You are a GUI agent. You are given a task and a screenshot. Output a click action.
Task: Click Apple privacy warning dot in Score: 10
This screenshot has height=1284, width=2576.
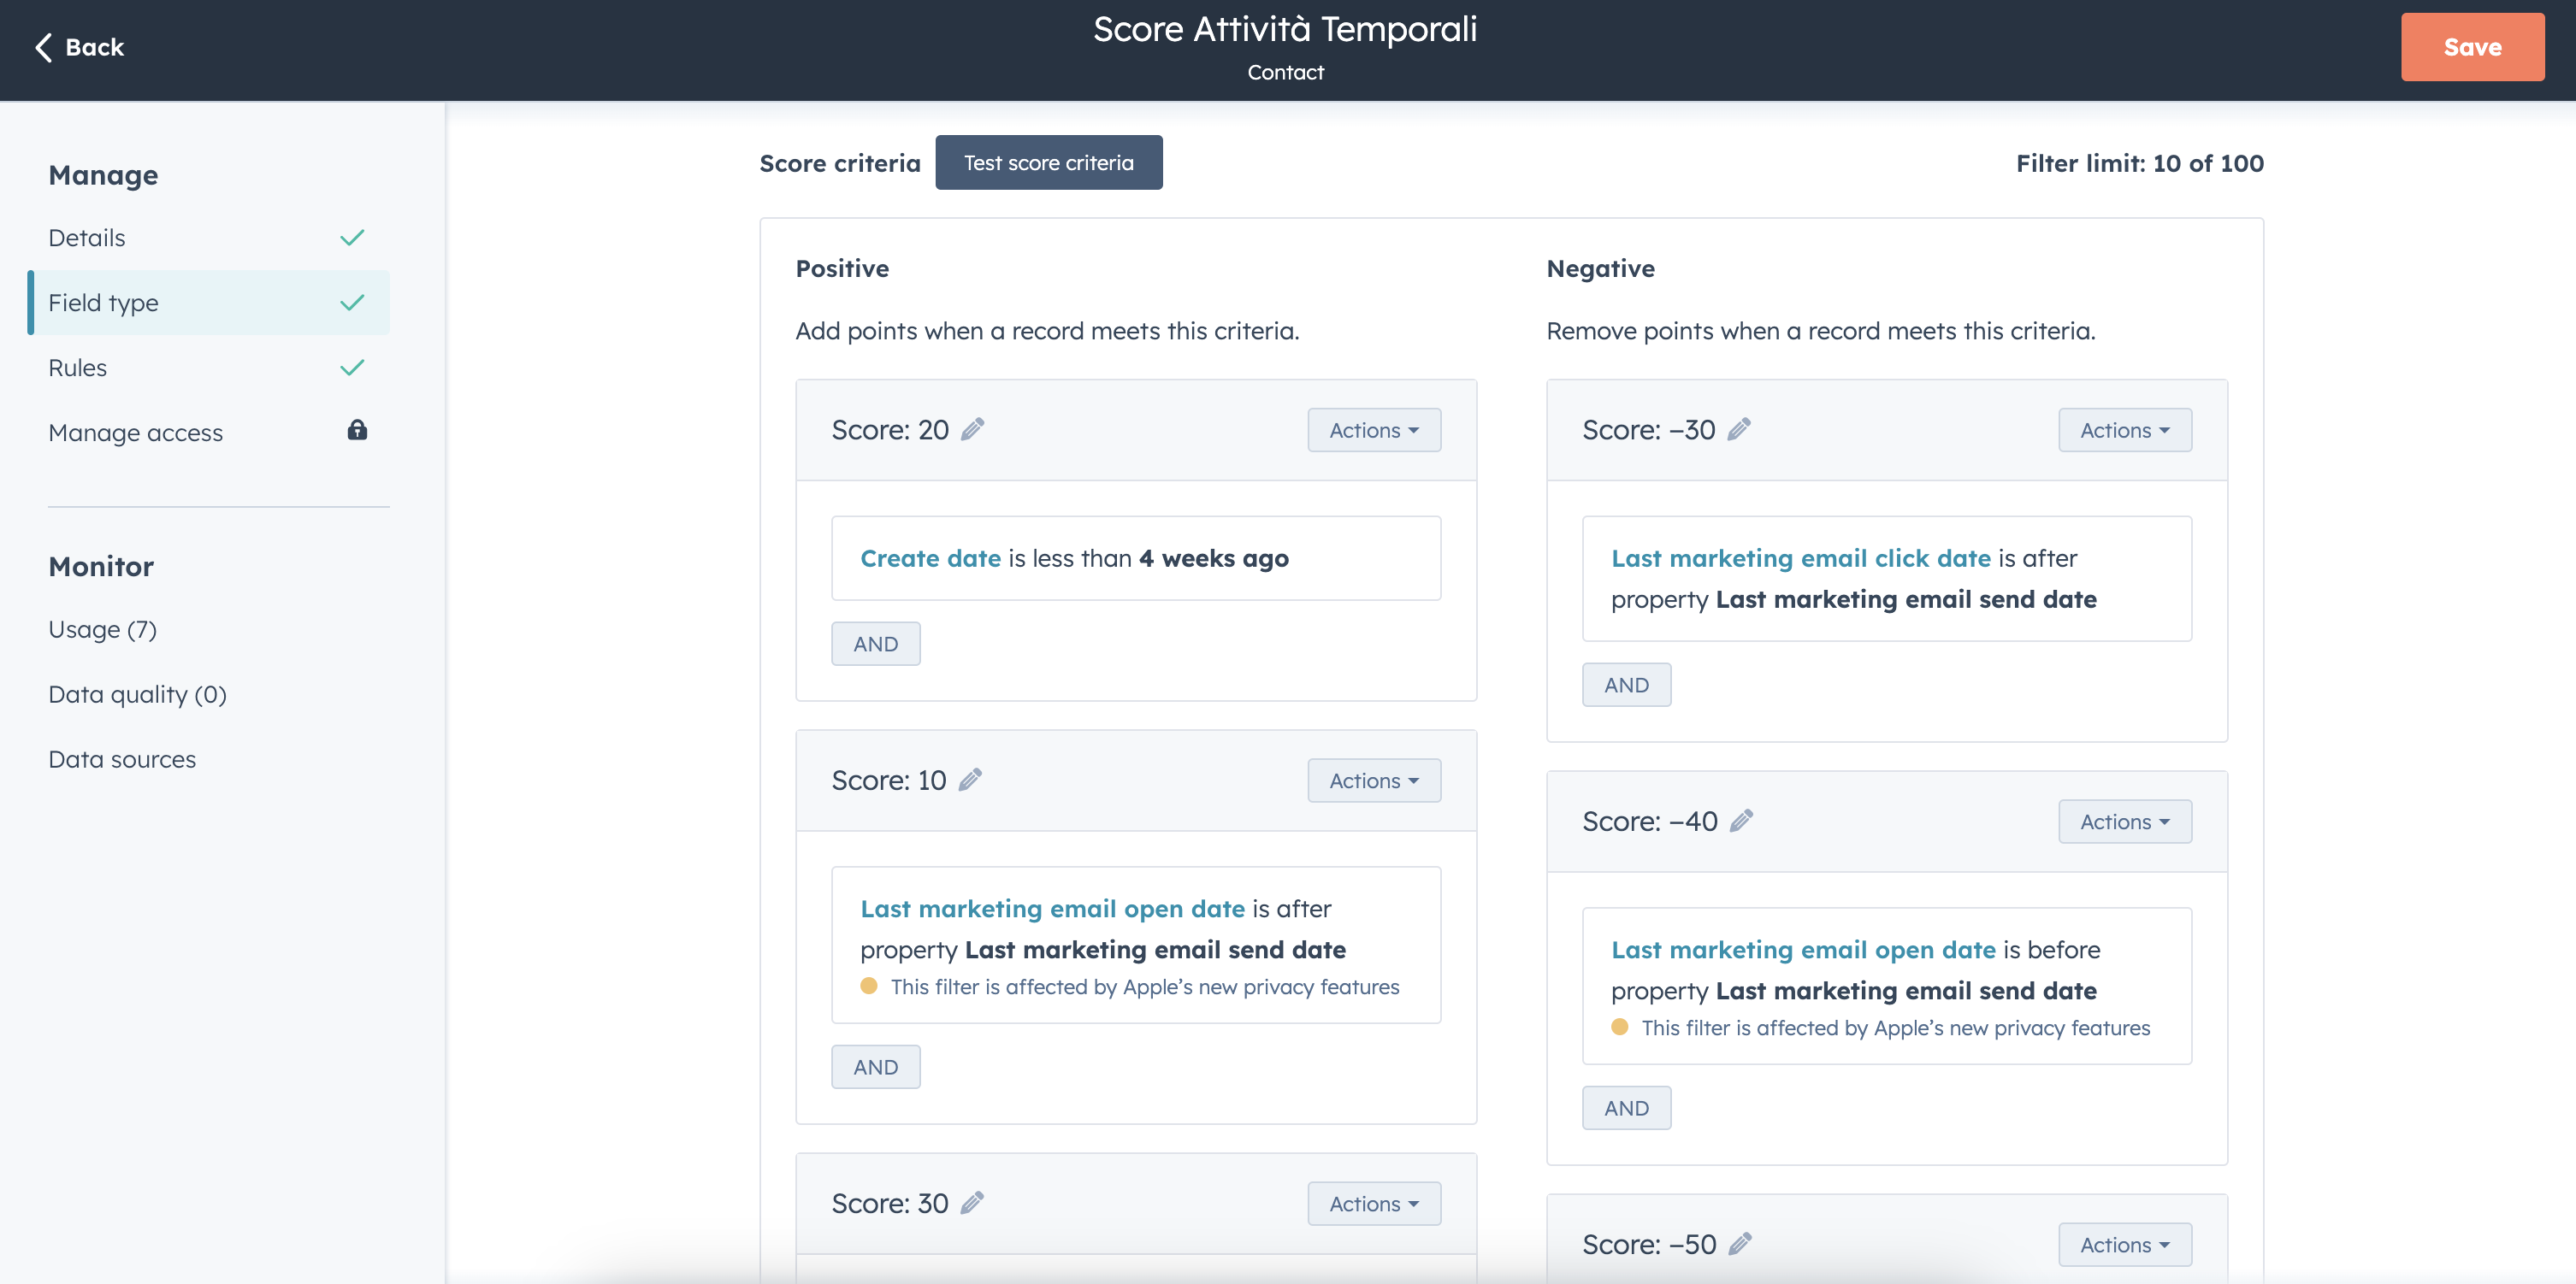click(x=869, y=987)
